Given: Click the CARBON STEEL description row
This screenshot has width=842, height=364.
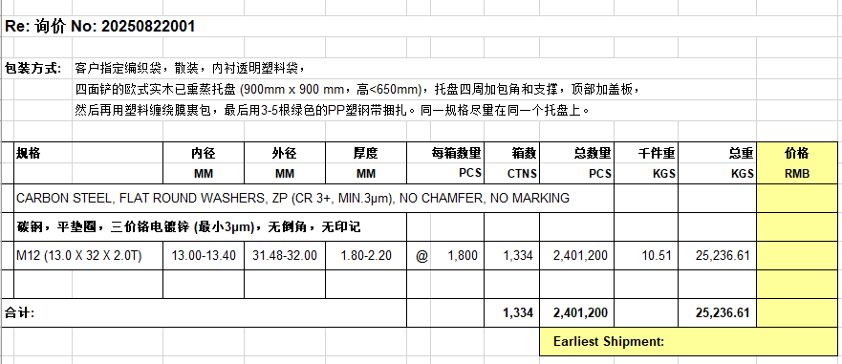Looking at the screenshot, I should (314, 198).
